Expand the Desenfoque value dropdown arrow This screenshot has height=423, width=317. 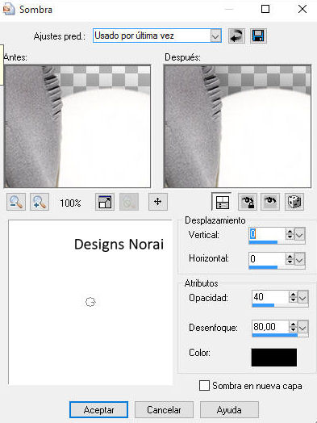[x=302, y=328]
